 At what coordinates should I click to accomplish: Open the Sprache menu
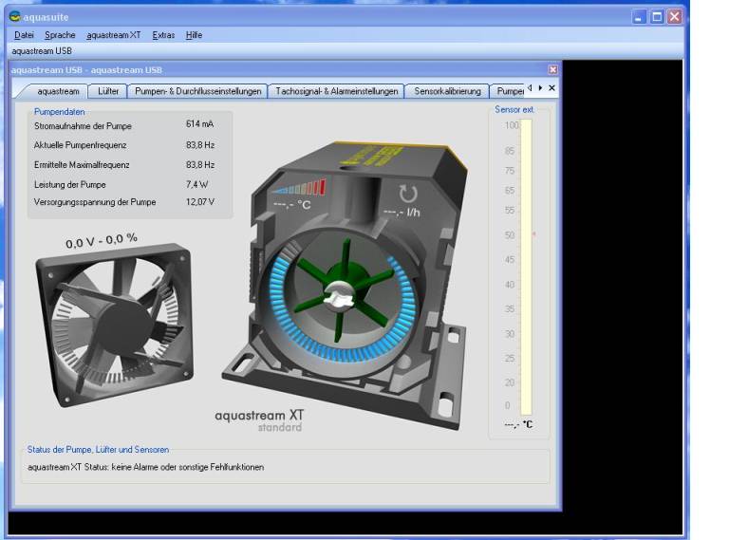(60, 35)
